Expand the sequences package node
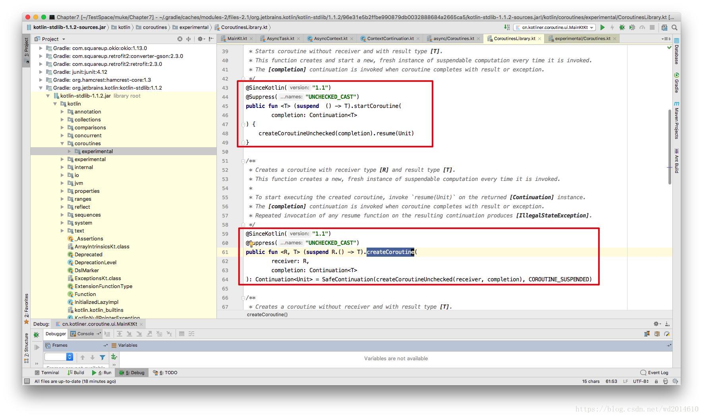The width and height of the screenshot is (703, 417). pos(62,215)
